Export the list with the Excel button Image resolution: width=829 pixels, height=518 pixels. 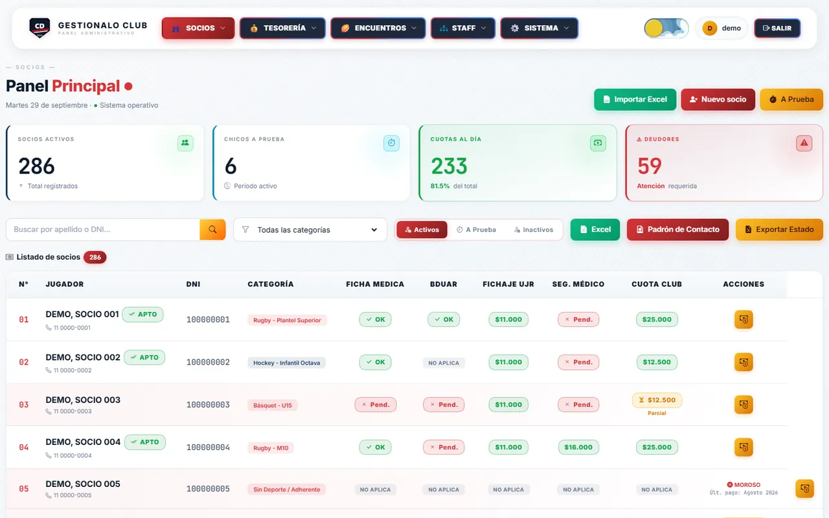coord(595,229)
